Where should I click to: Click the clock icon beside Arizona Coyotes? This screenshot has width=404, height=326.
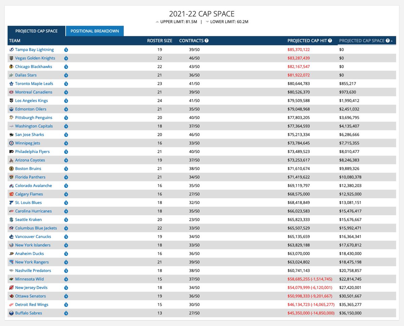[x=66, y=160]
